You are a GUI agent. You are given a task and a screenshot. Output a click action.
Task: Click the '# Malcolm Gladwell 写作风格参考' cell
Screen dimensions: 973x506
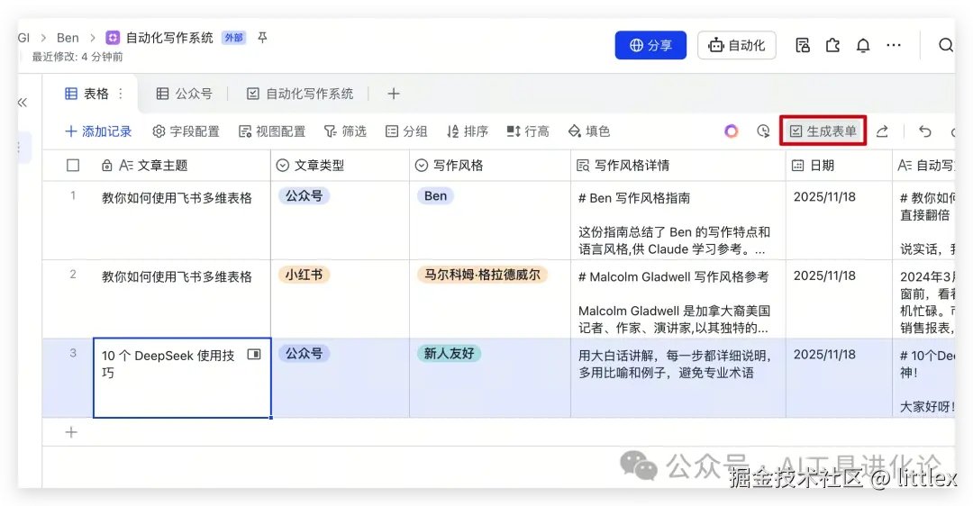[x=678, y=300]
